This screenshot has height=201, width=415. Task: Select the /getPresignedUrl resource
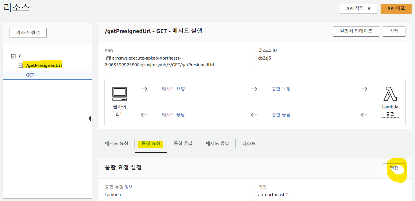pyautogui.click(x=44, y=65)
